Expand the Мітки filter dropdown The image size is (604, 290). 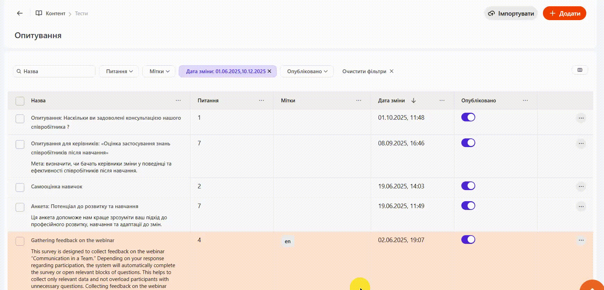point(159,71)
